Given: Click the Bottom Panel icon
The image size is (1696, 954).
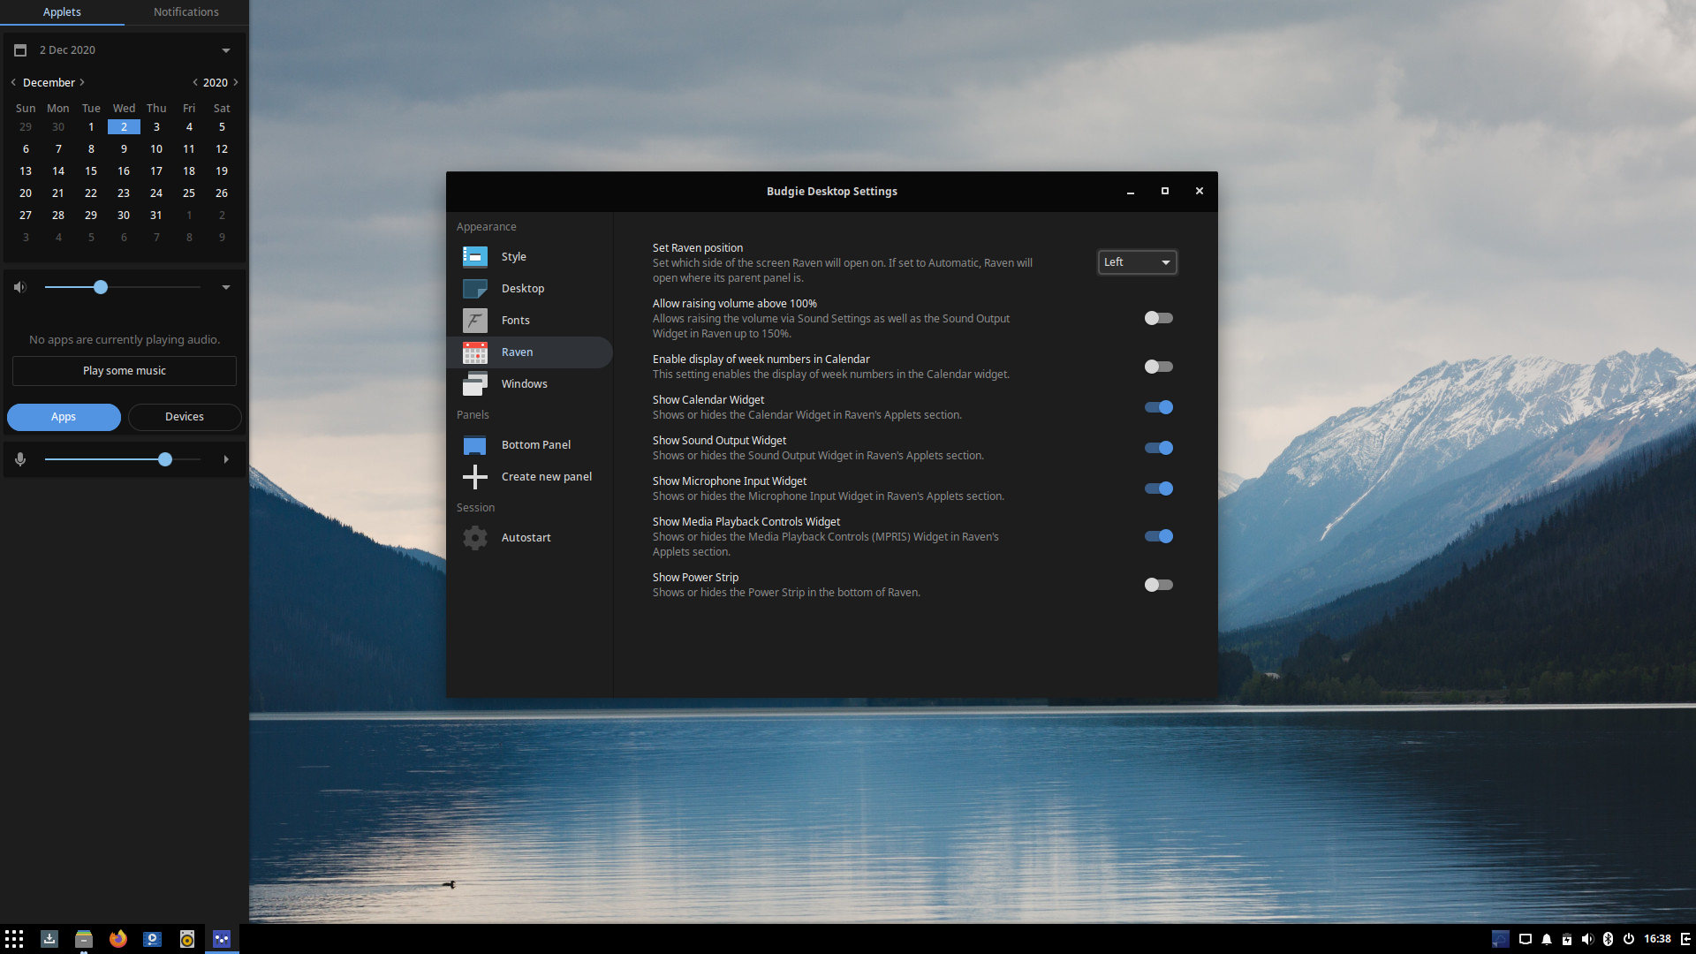Looking at the screenshot, I should (474, 443).
